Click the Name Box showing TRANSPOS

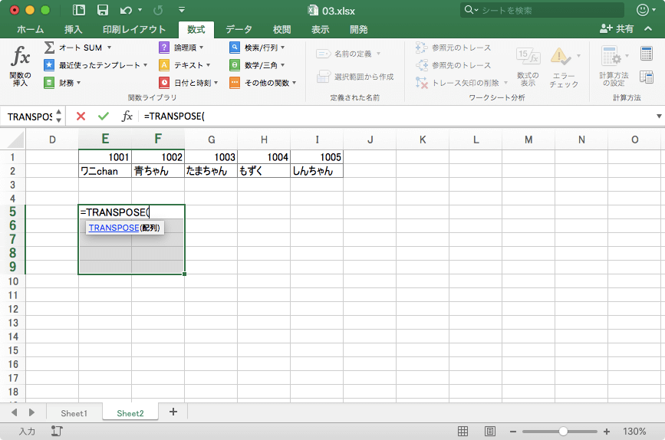pyautogui.click(x=30, y=117)
